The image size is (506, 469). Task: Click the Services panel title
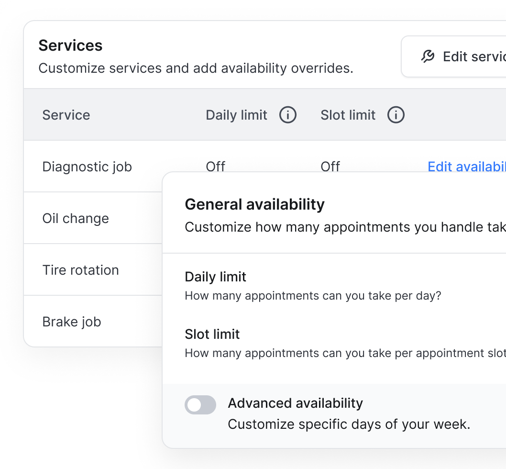70,45
